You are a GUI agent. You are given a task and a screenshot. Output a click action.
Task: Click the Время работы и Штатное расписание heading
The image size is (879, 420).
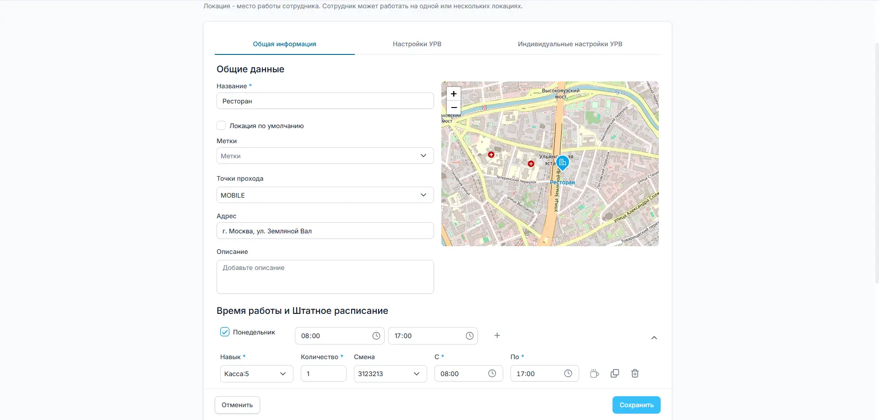point(302,311)
